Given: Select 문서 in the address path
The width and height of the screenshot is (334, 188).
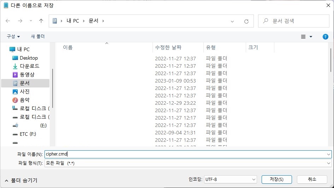Looking at the screenshot, I should point(94,21).
